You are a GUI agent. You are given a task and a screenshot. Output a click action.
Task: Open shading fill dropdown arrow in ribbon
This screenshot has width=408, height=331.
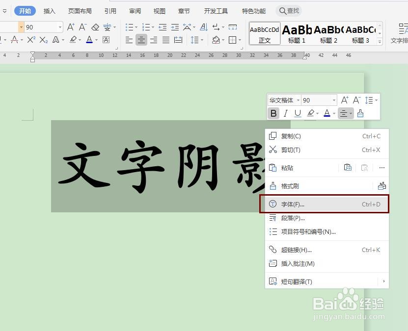pyautogui.click(x=223, y=40)
